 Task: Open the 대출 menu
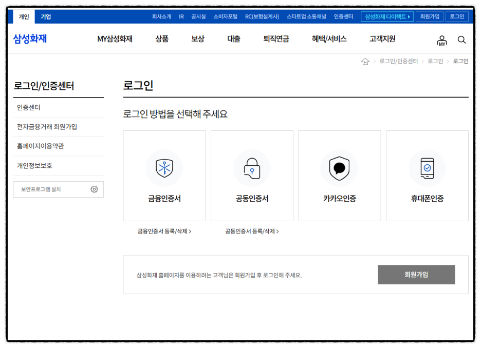click(x=234, y=39)
